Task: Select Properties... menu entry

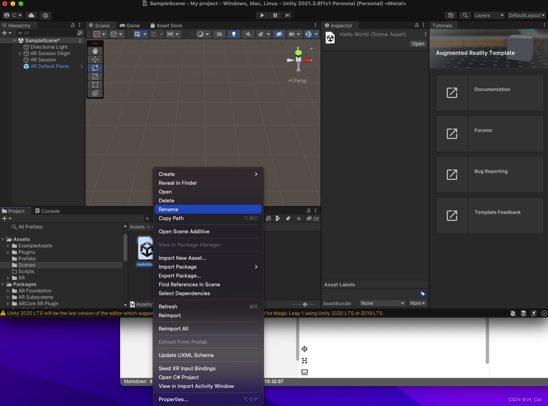Action: [208, 399]
